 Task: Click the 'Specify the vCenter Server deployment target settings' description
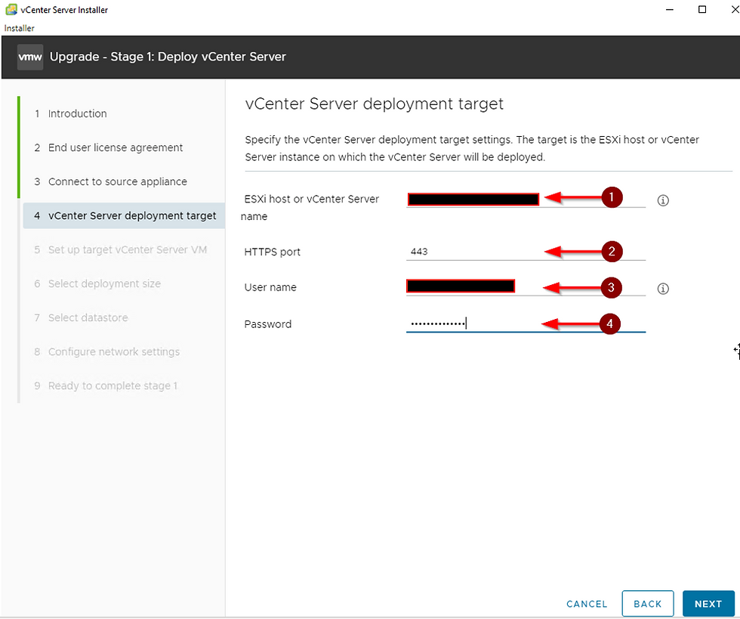pos(472,148)
